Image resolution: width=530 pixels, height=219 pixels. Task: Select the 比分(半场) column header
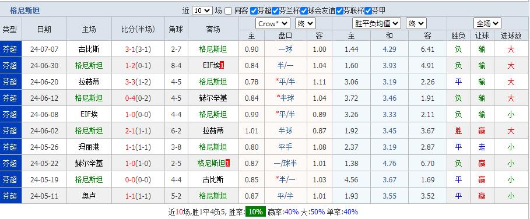point(138,29)
